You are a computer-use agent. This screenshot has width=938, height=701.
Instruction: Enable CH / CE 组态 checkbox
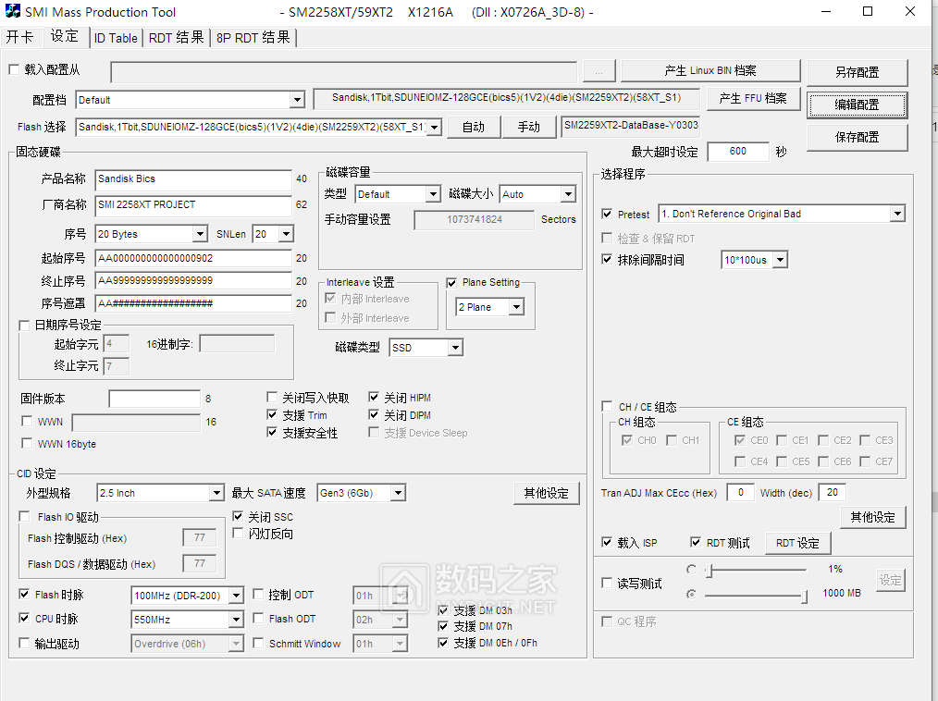pos(607,406)
